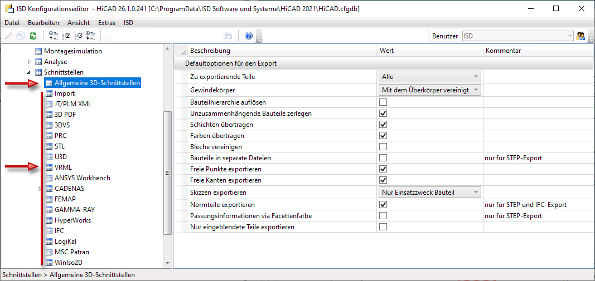Uncheck Farben übertragen checkbox

tap(383, 135)
